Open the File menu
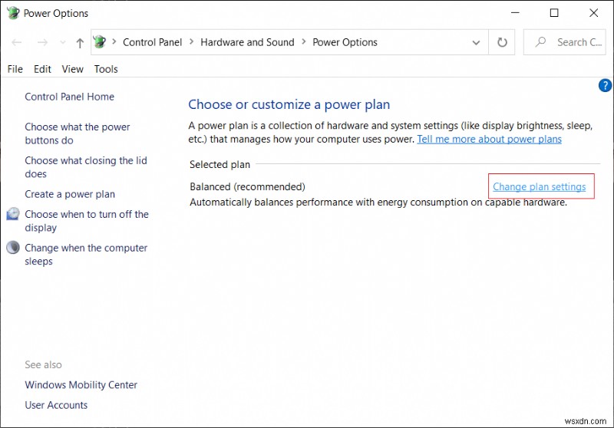Image resolution: width=614 pixels, height=428 pixels. pos(15,69)
